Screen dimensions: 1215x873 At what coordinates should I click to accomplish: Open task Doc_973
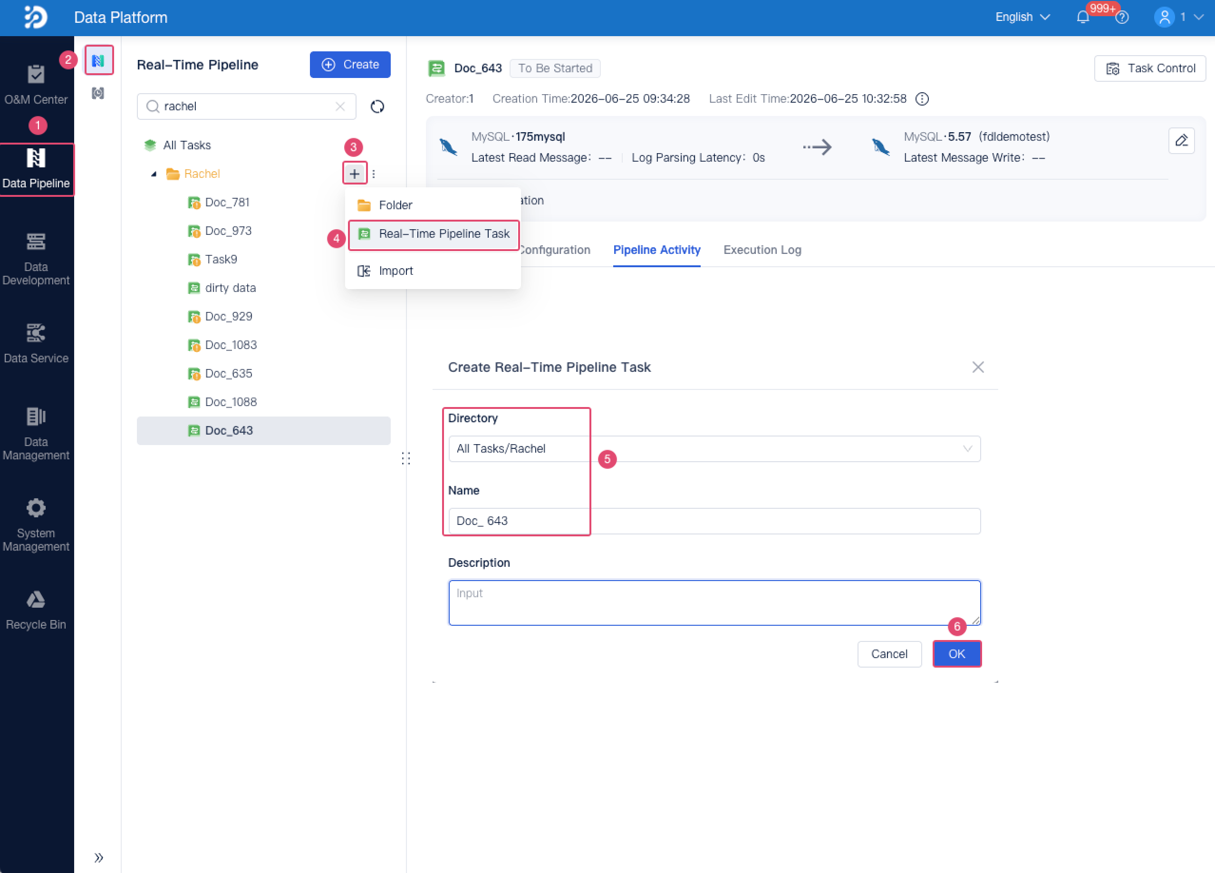point(228,231)
